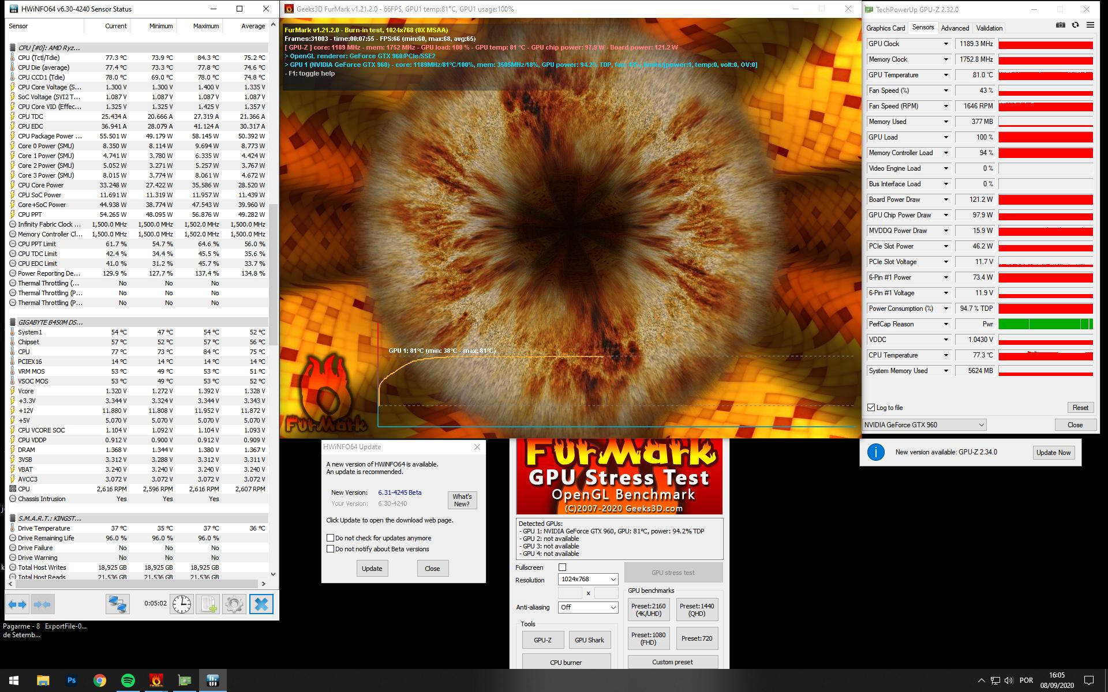The height and width of the screenshot is (692, 1108).
Task: Open GPU-Z hamburger menu icon
Action: (1090, 25)
